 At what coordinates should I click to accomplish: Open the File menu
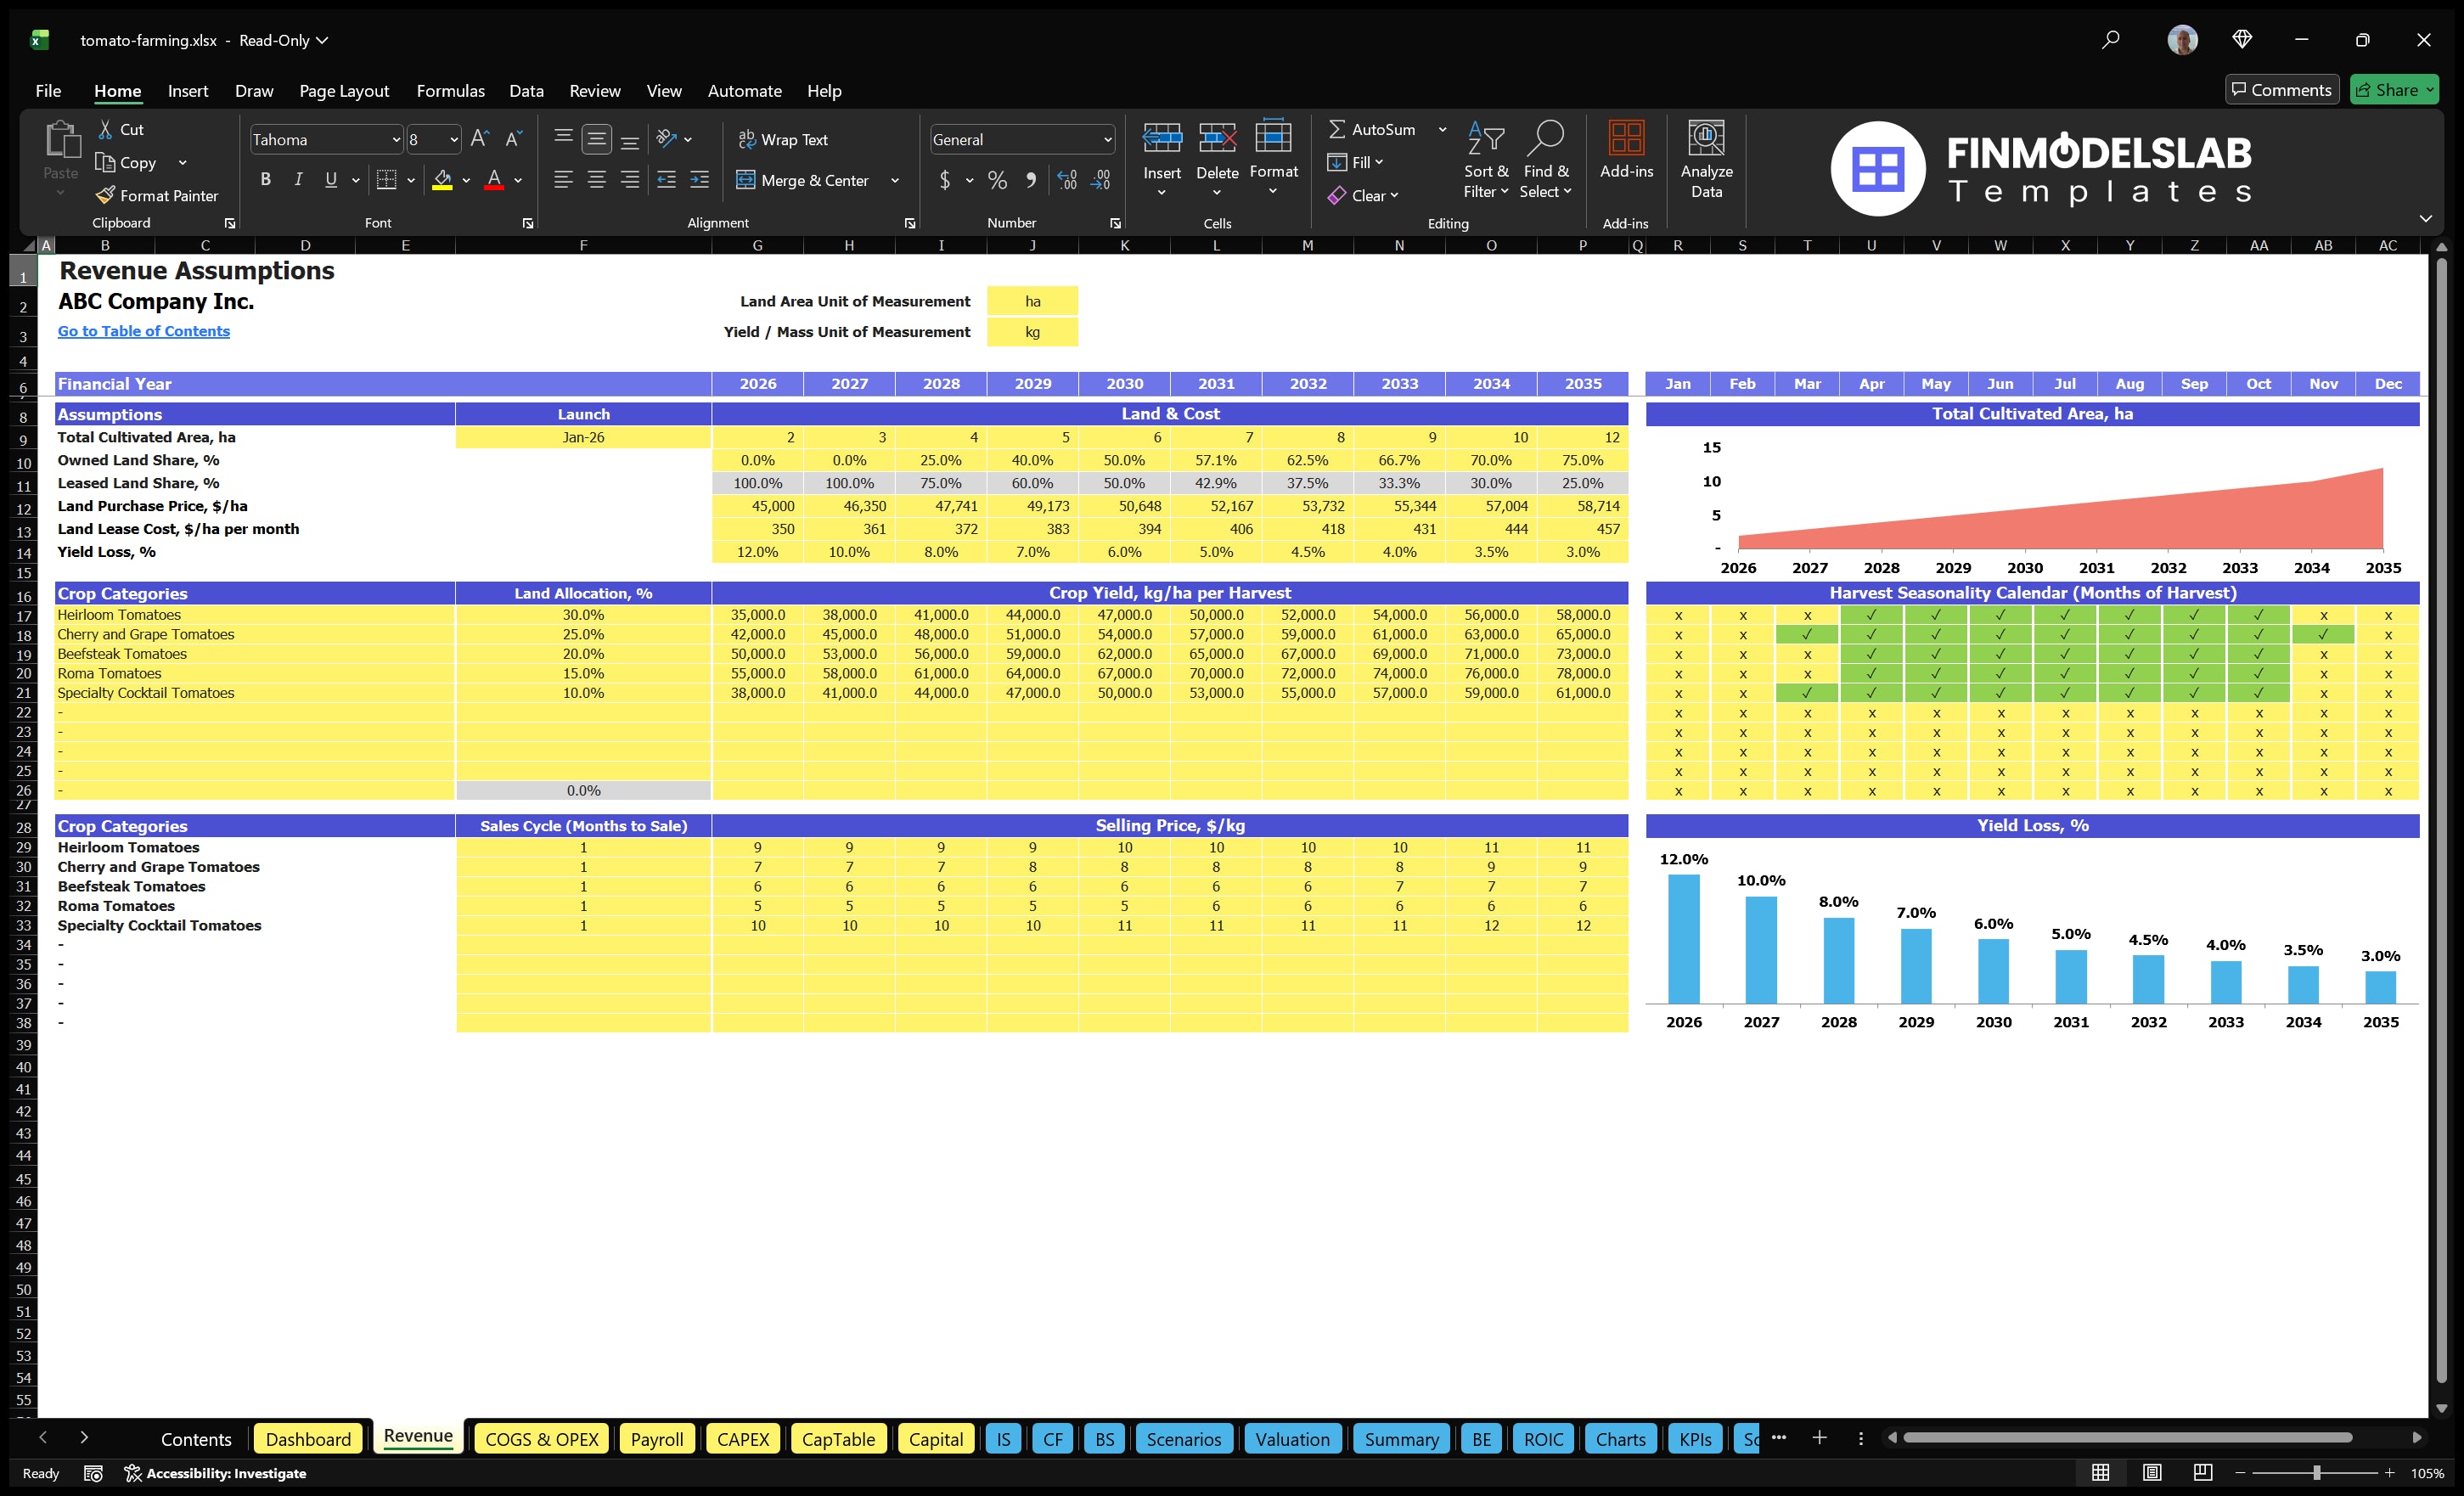click(48, 91)
